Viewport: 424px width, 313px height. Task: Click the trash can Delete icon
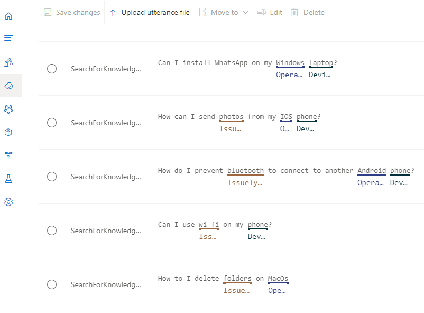coord(294,12)
